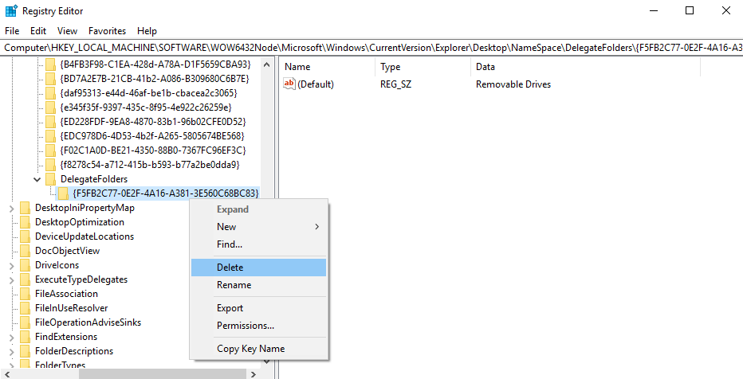The width and height of the screenshot is (743, 379).
Task: Click the FileOperationAdviseSinks folder icon
Action: click(26, 322)
